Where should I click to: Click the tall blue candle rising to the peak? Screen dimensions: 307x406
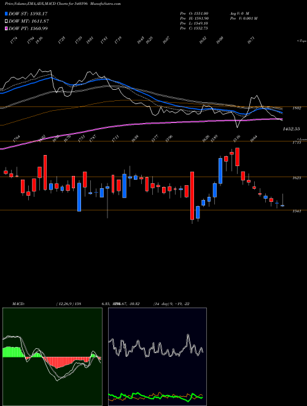pos(220,171)
